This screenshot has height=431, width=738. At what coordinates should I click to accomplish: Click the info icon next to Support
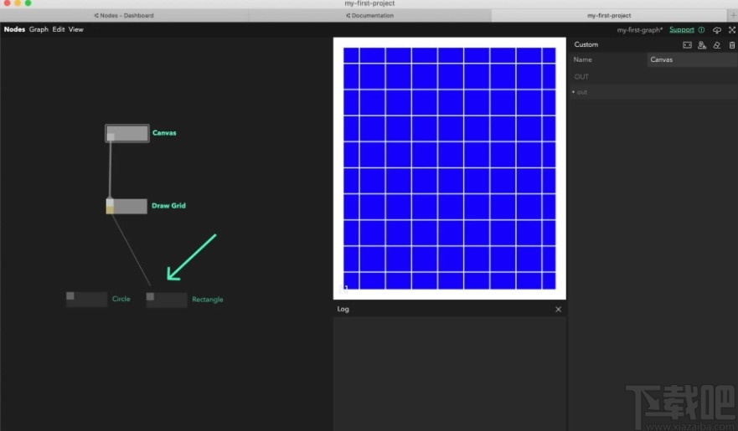tap(701, 29)
